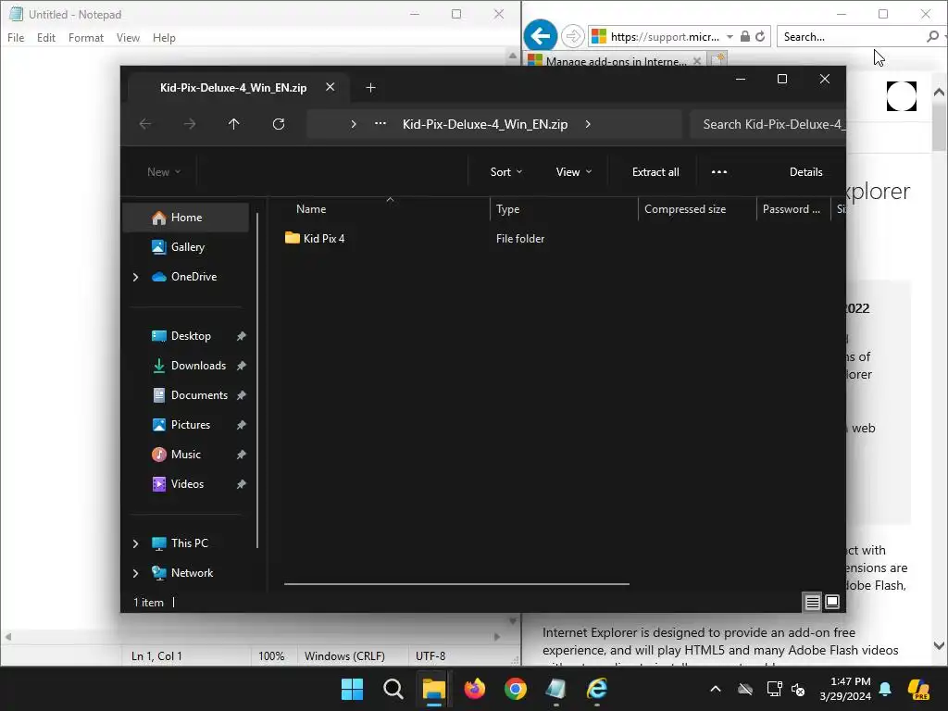
Task: Open the Edit menu in Notepad
Action: coord(46,37)
